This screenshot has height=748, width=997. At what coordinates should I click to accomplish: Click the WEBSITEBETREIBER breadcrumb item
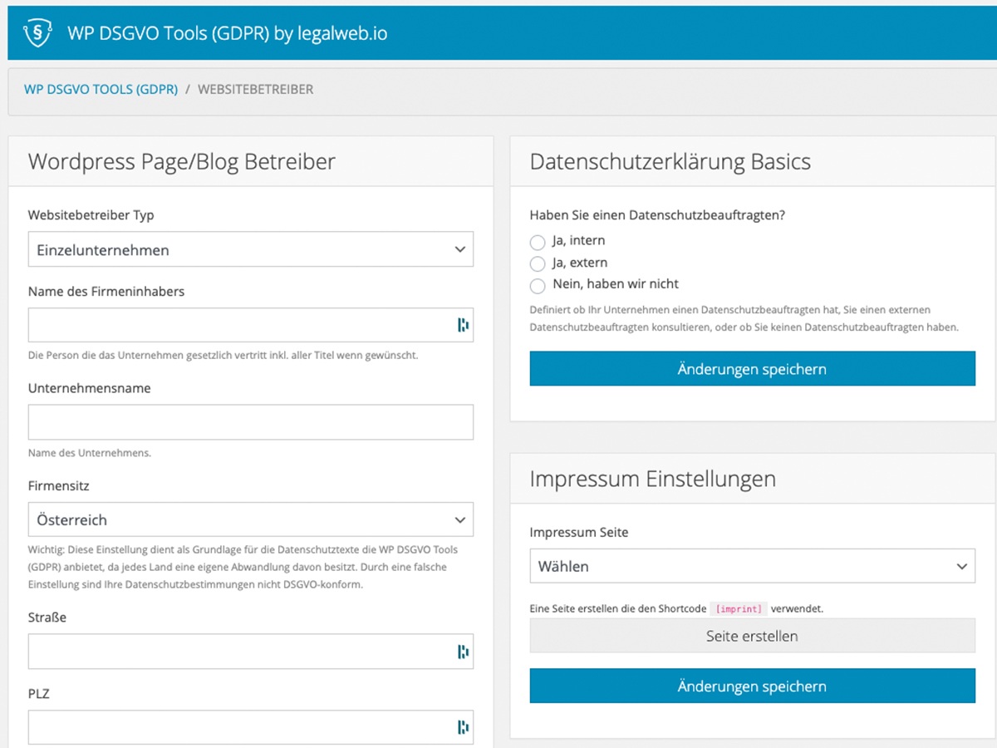pos(256,89)
